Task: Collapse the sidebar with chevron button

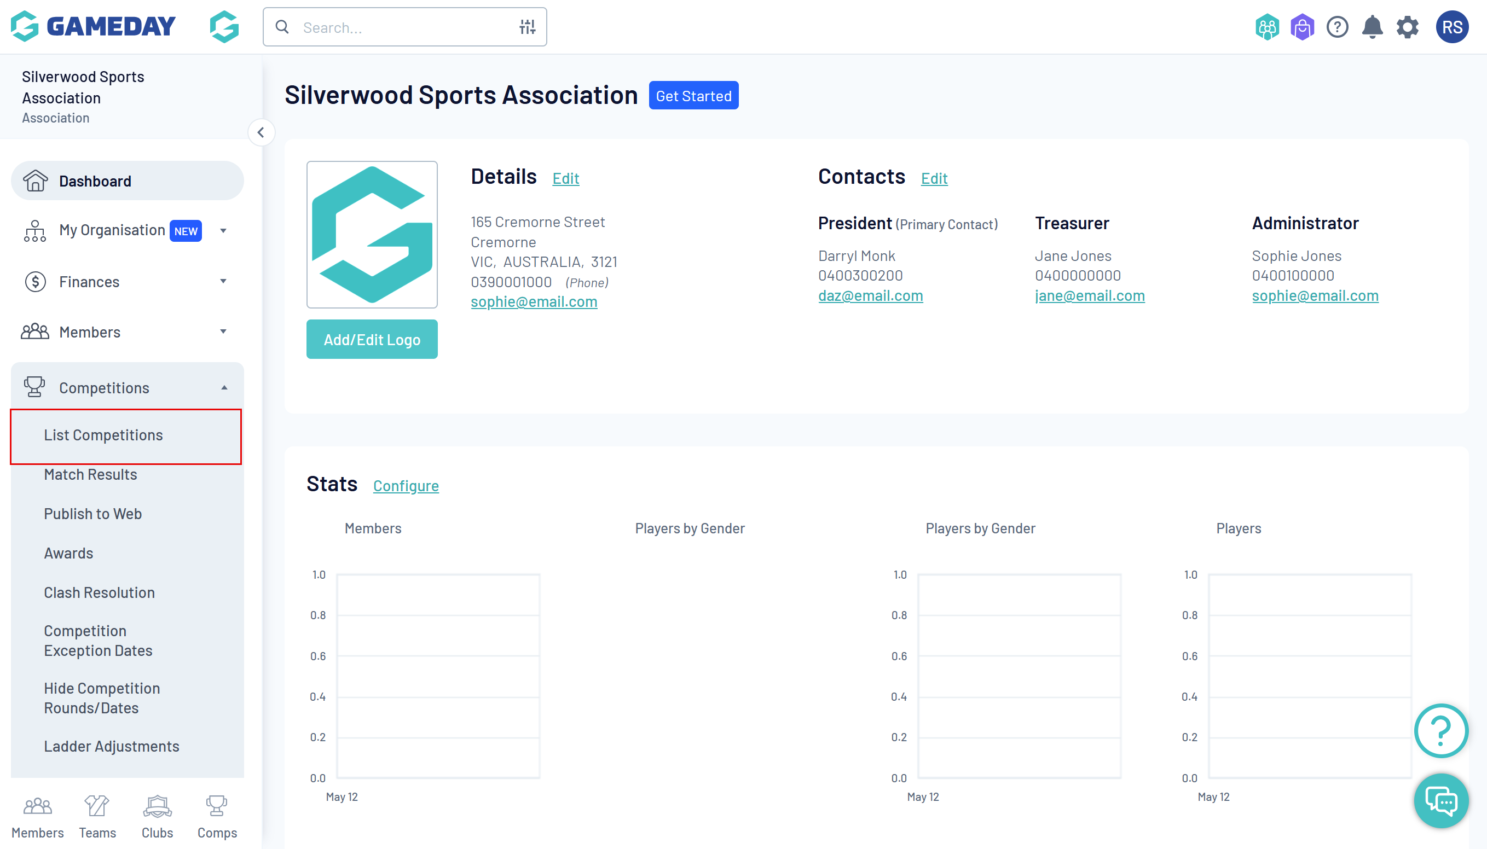Action: coord(261,132)
